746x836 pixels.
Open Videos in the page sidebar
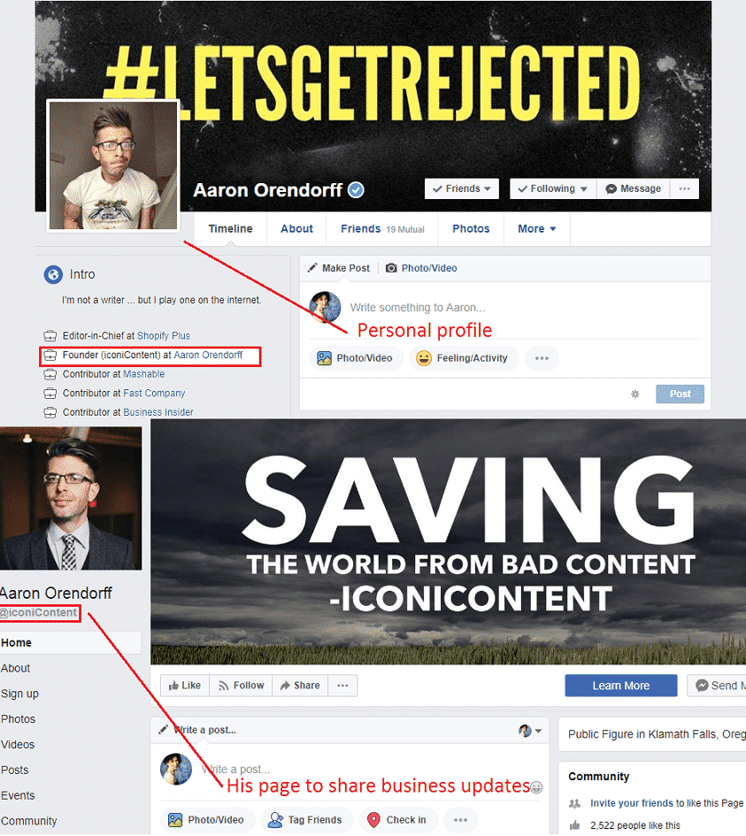pos(18,744)
